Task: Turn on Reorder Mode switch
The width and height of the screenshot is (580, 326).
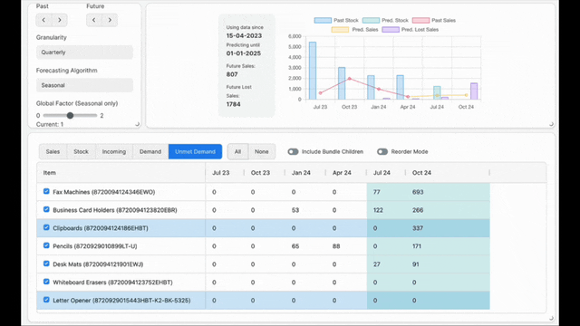Action: click(x=382, y=151)
